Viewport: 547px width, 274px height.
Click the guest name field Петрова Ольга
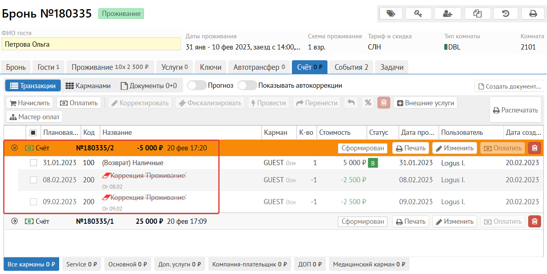coord(91,44)
